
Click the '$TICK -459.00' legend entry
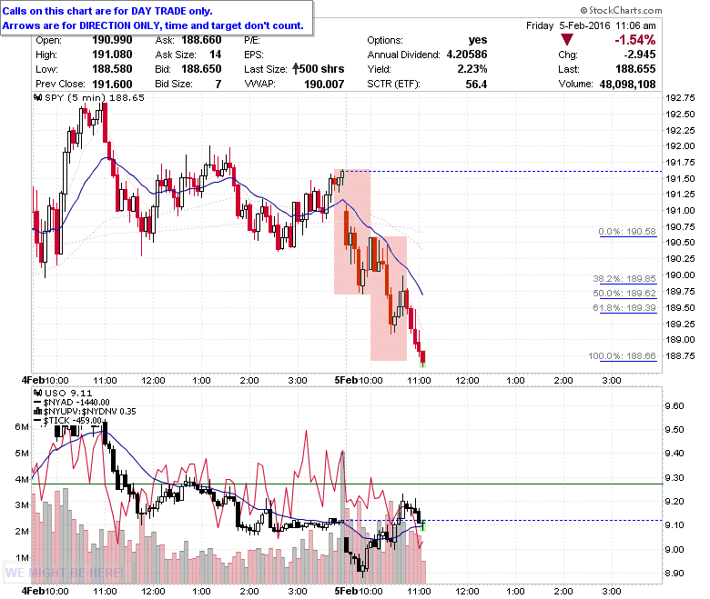coord(73,421)
